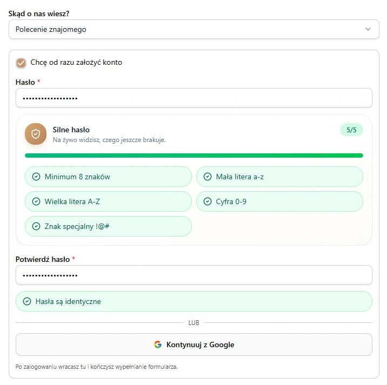Click the Kontynuuj z Google button

coord(193,345)
